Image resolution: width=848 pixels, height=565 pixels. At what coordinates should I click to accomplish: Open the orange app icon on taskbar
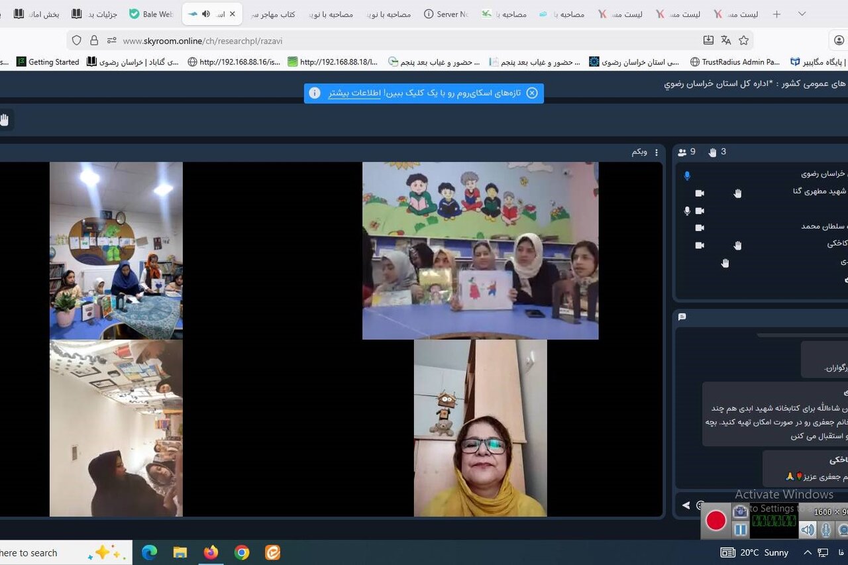click(272, 552)
